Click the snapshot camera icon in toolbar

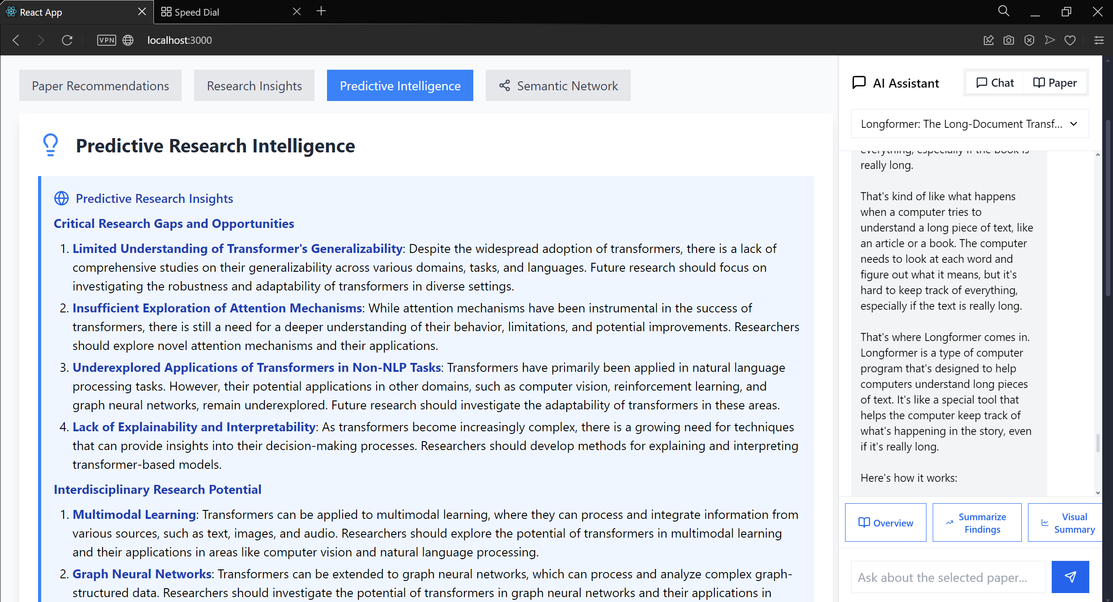[1008, 40]
